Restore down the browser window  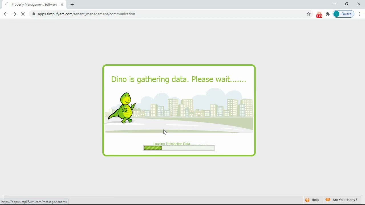tap(346, 4)
